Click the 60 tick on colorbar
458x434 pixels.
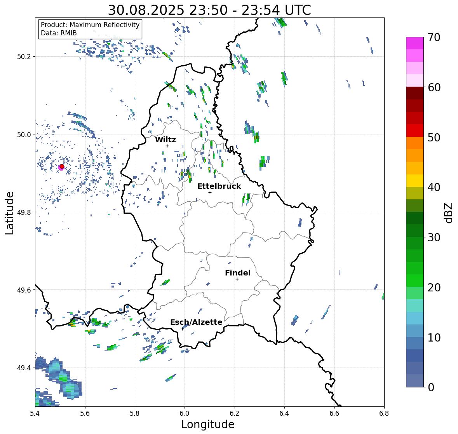pyautogui.click(x=434, y=87)
